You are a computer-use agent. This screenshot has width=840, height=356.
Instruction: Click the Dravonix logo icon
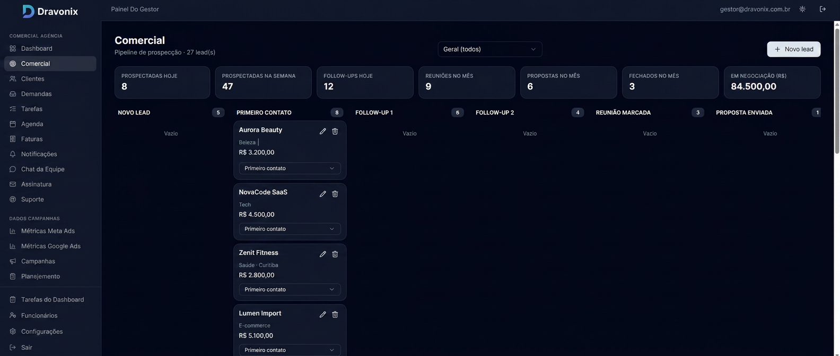29,11
